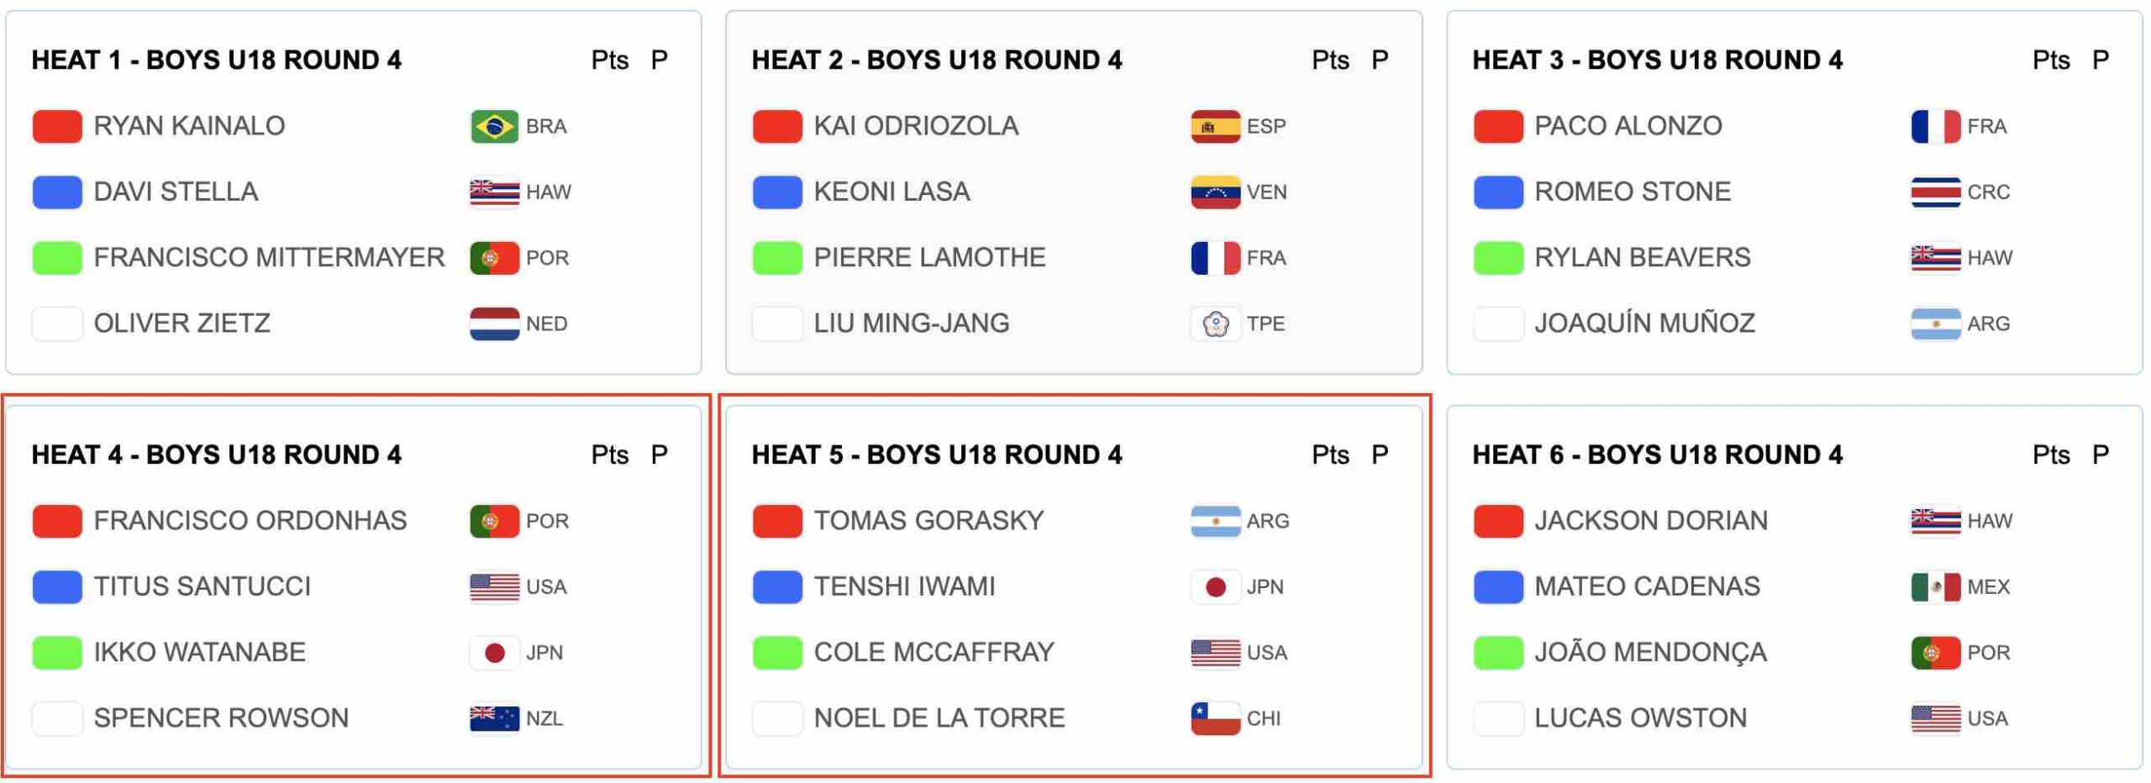This screenshot has height=783, width=2151.
Task: Click the Heat 2 Boys U18 Round 4 title
Action: (936, 60)
